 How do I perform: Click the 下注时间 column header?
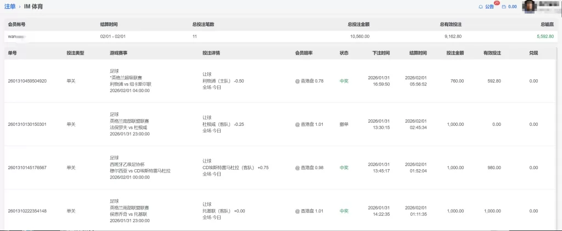[381, 53]
